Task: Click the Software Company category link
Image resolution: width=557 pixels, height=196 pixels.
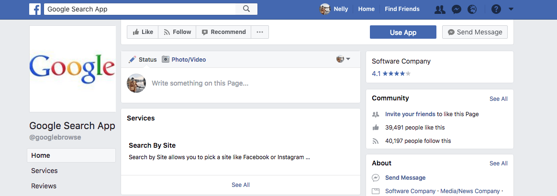Action: coord(410,191)
